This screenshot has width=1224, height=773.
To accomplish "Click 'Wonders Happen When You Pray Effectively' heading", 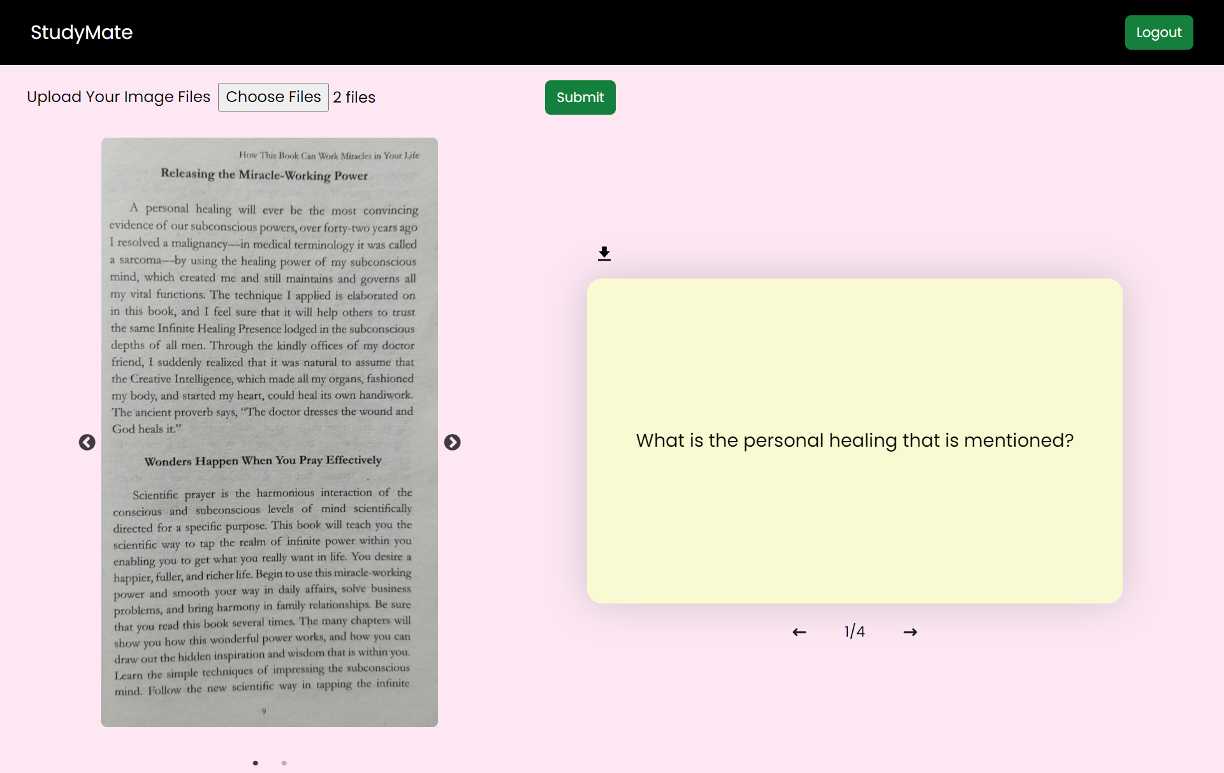I will tap(263, 460).
